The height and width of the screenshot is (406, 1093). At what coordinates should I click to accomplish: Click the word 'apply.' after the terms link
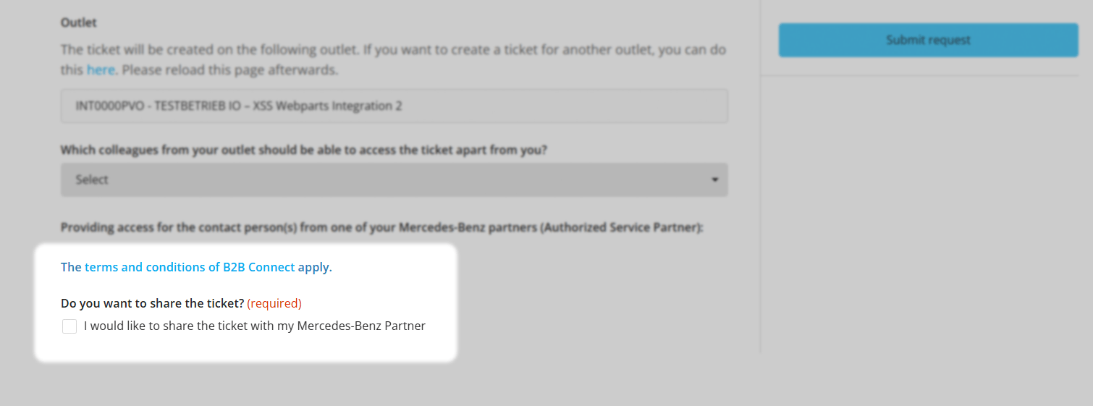pyautogui.click(x=315, y=267)
